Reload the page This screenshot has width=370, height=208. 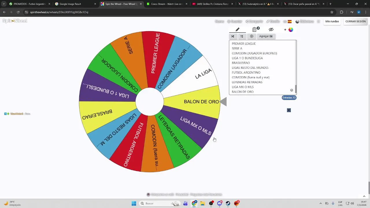click(x=18, y=12)
